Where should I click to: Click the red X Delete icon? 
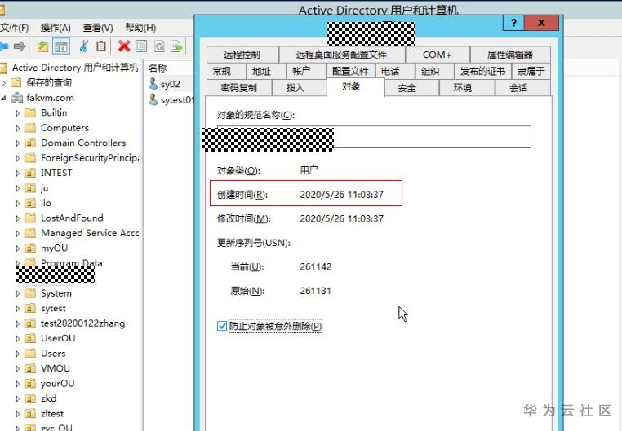pos(124,46)
